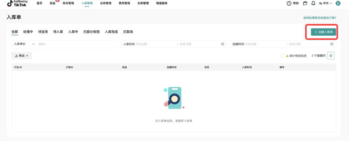The height and width of the screenshot is (141, 349).
Task: Expand the 入库单ID filter type dropdown
Action: pos(24,44)
